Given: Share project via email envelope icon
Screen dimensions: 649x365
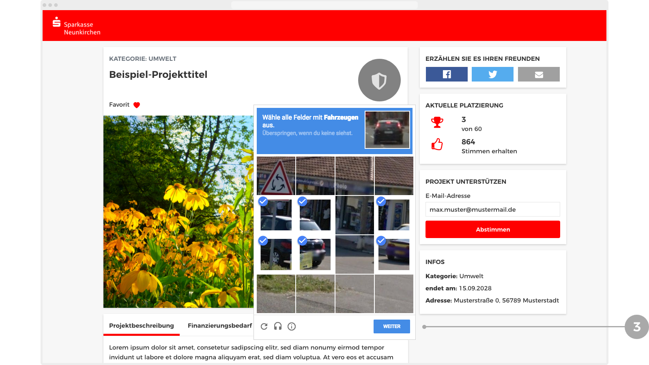Looking at the screenshot, I should (x=539, y=74).
